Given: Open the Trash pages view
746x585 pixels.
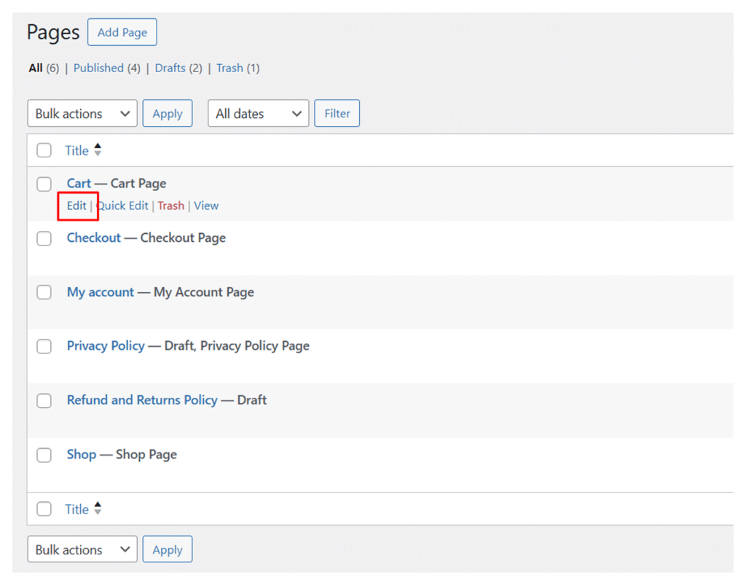Looking at the screenshot, I should pos(229,68).
